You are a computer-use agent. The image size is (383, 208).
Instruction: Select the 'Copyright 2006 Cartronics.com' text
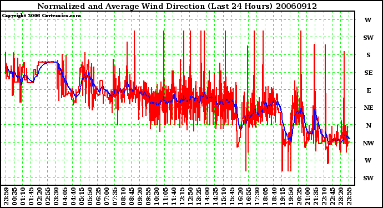41,16
